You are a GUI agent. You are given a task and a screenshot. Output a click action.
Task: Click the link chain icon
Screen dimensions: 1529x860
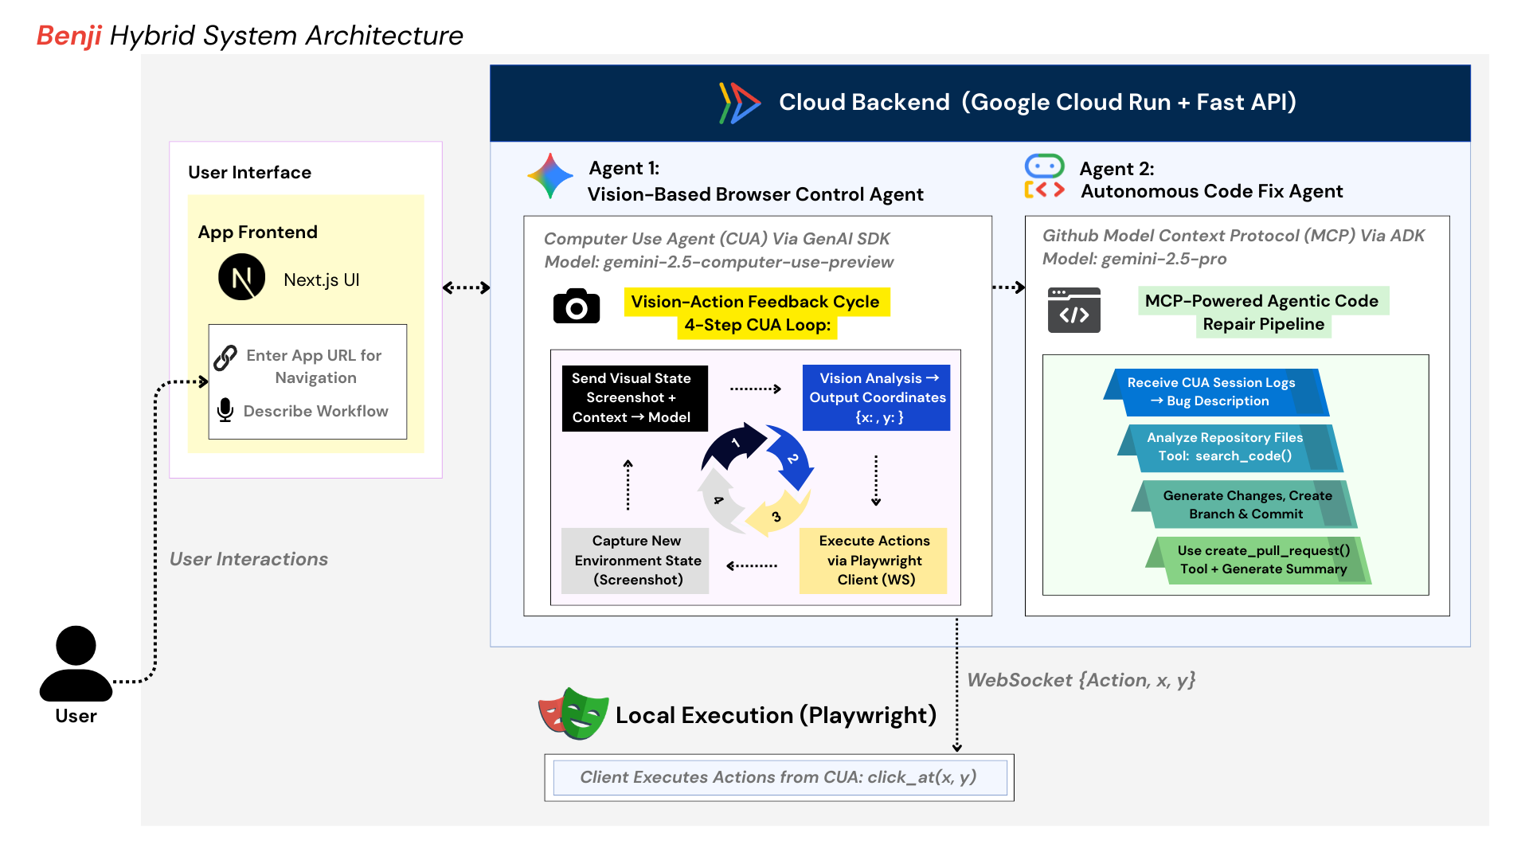coord(225,358)
